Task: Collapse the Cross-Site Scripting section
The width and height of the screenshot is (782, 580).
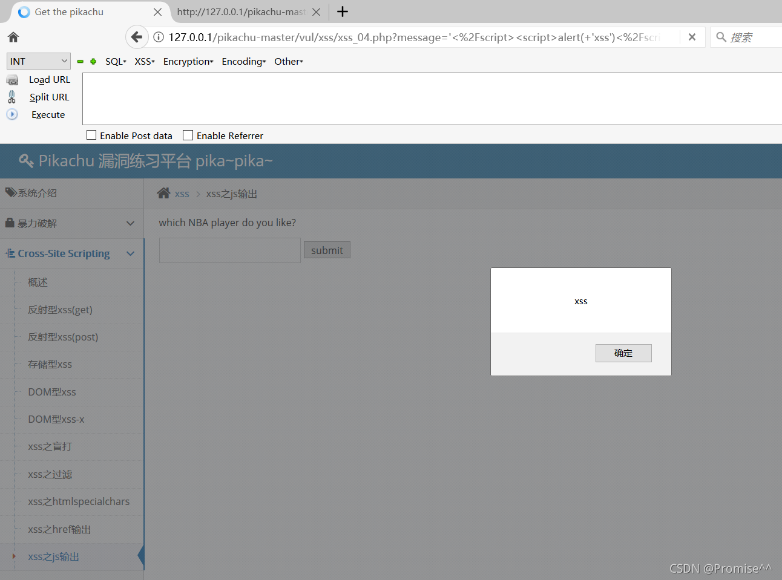Action: 130,253
